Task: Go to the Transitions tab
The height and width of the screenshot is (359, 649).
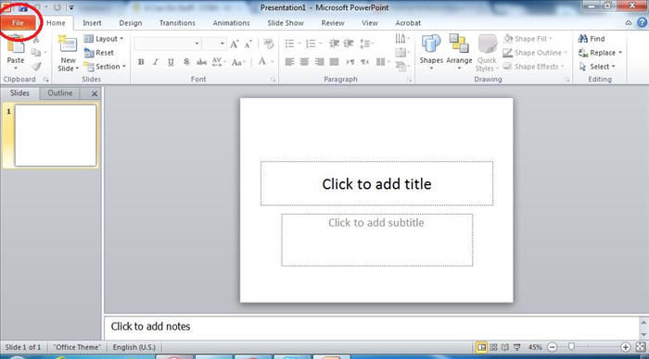Action: coord(177,23)
